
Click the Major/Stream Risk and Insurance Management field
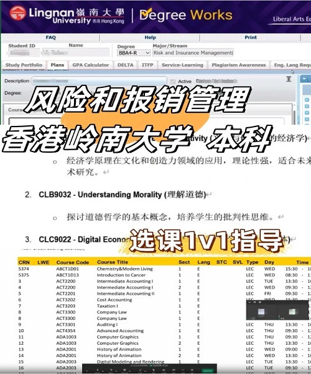[193, 53]
